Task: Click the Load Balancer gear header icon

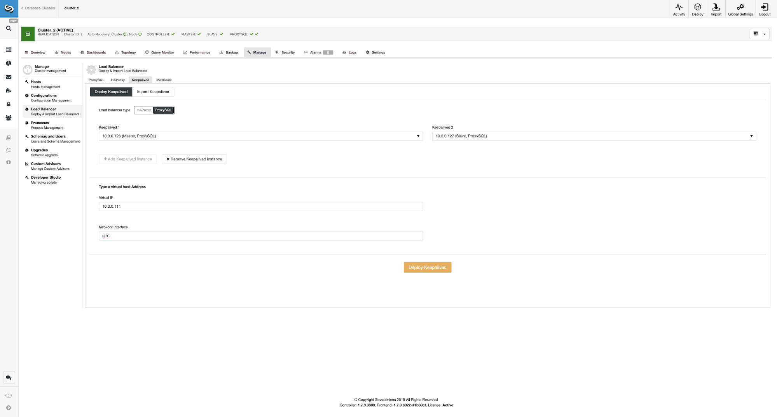Action: [91, 69]
